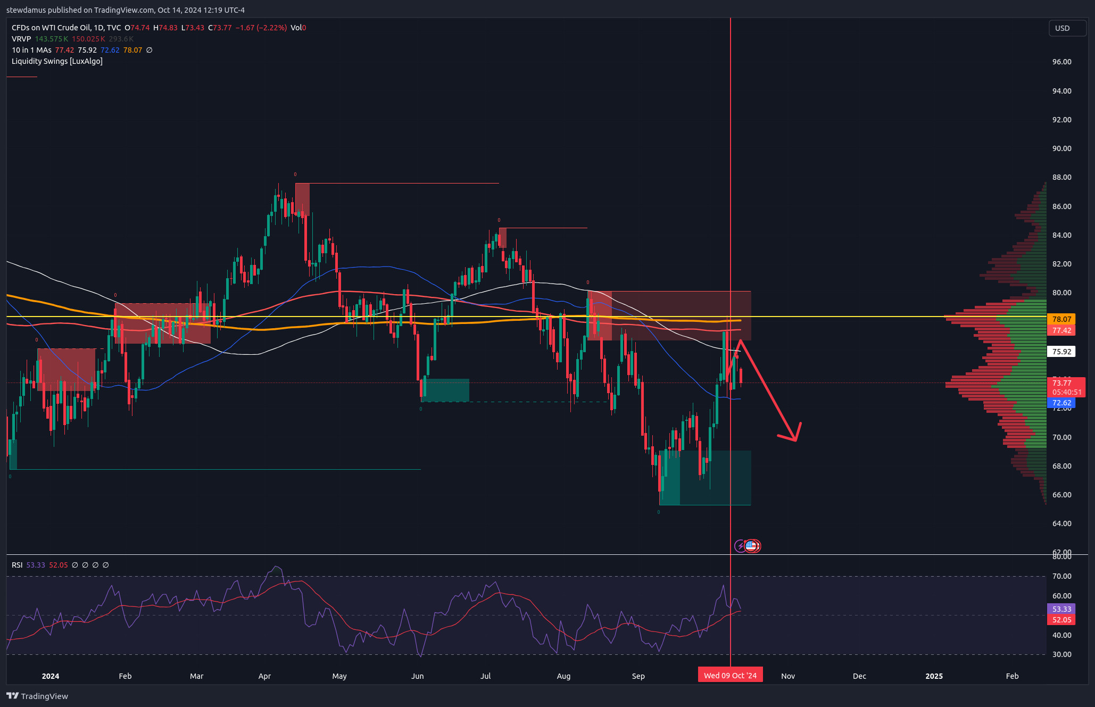Click the US flag economic event icon
The image size is (1095, 707).
pos(751,546)
